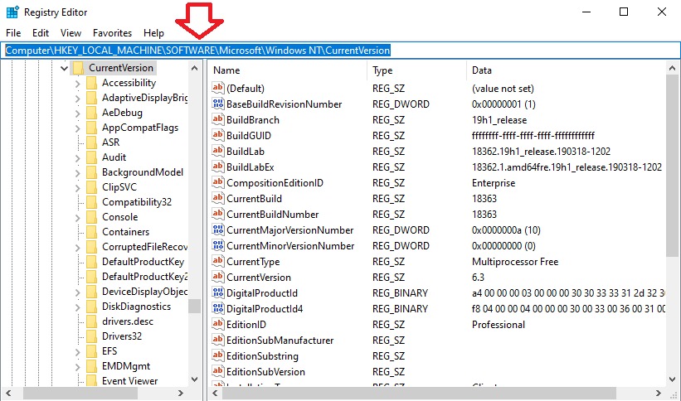Select the CurrentMajorVersionNumber DWORD icon
The height and width of the screenshot is (401, 681).
pos(217,229)
